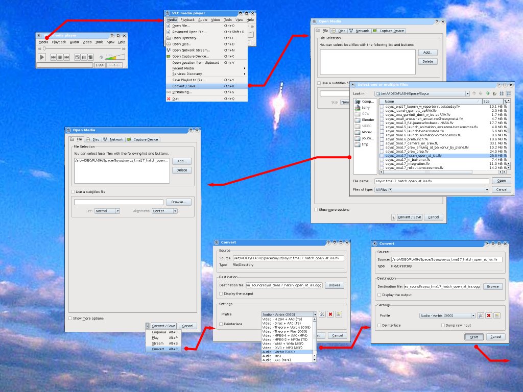
Task: Adjust the VLC volume slider
Action: tap(115, 57)
